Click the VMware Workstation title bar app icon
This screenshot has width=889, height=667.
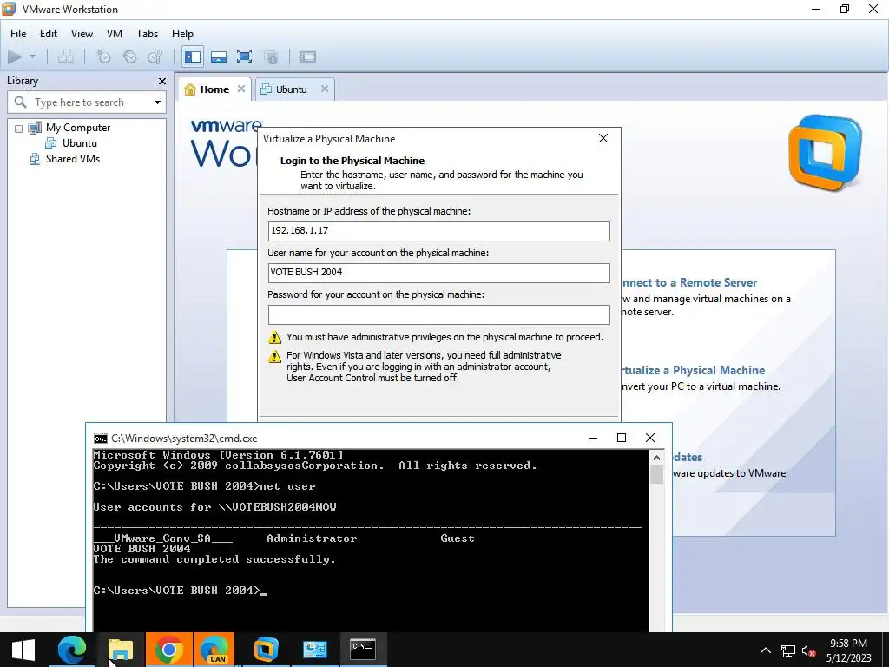[x=9, y=9]
